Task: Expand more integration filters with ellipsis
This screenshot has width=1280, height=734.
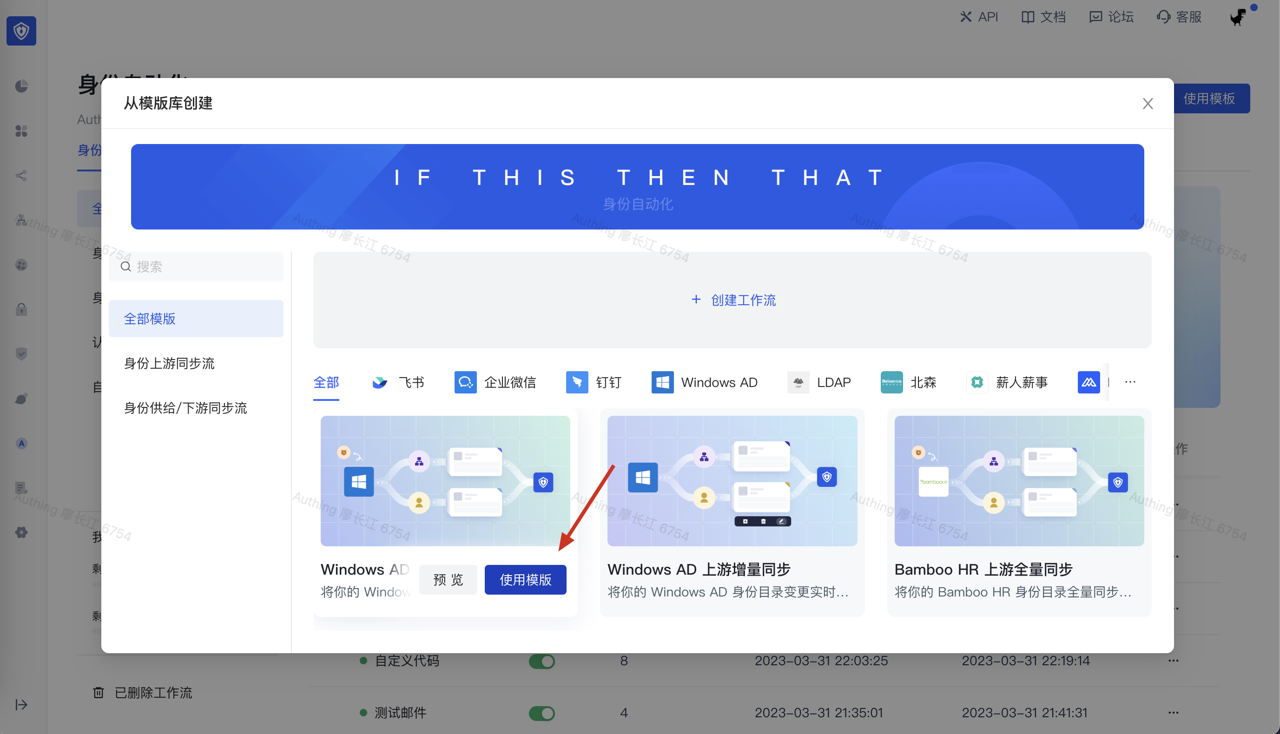Action: tap(1130, 382)
